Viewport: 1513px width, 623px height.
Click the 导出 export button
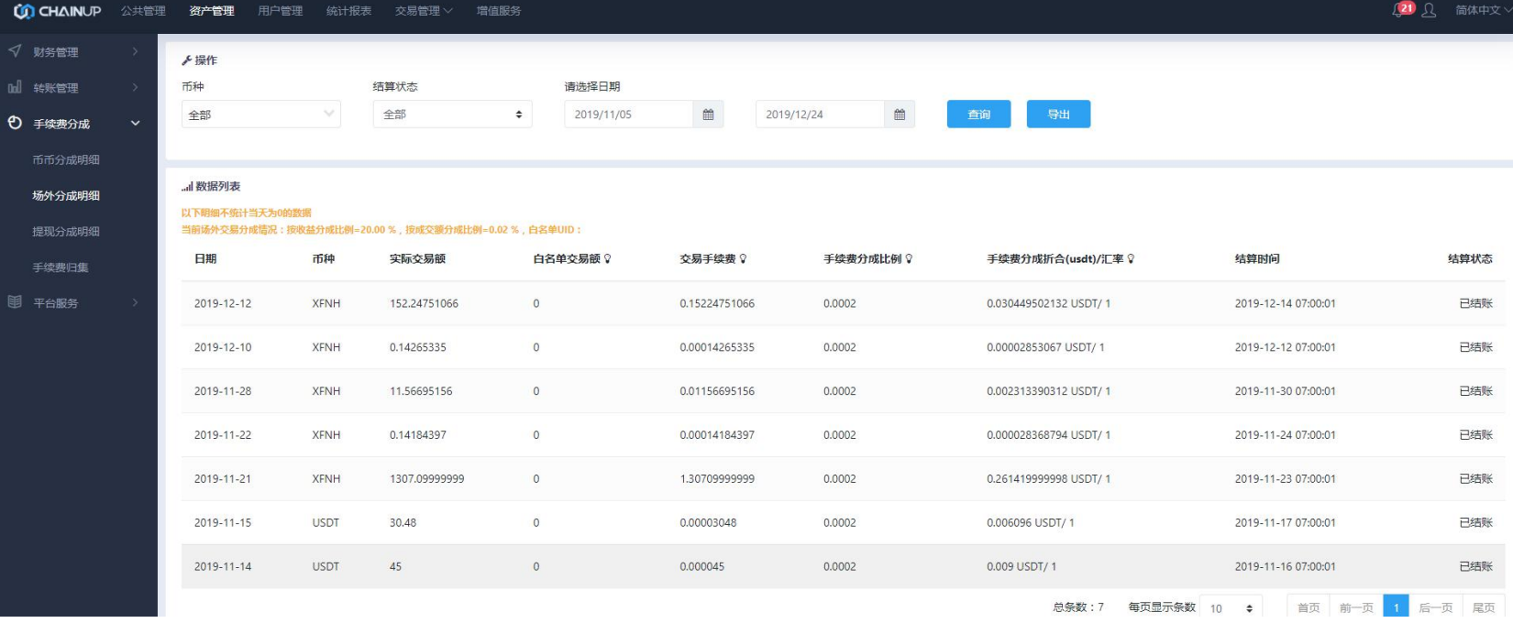pyautogui.click(x=1059, y=115)
